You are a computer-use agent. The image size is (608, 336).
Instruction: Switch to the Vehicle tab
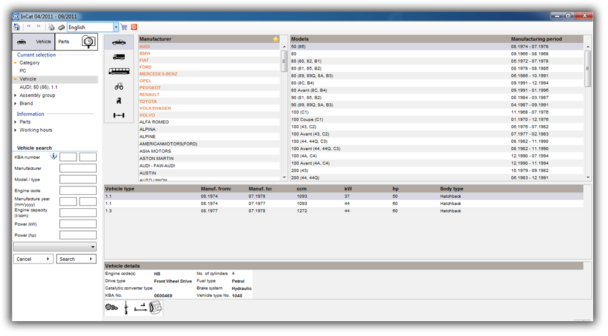pyautogui.click(x=34, y=42)
